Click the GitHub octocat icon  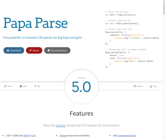[135, 86]
